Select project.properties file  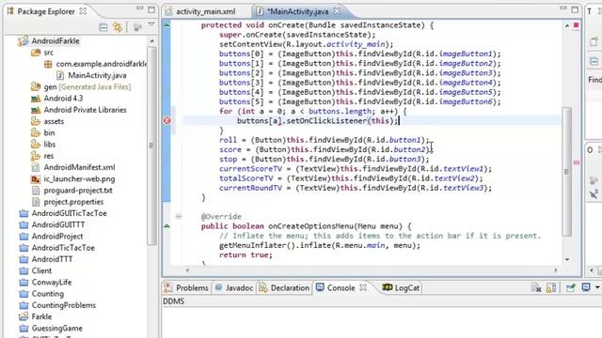(73, 202)
